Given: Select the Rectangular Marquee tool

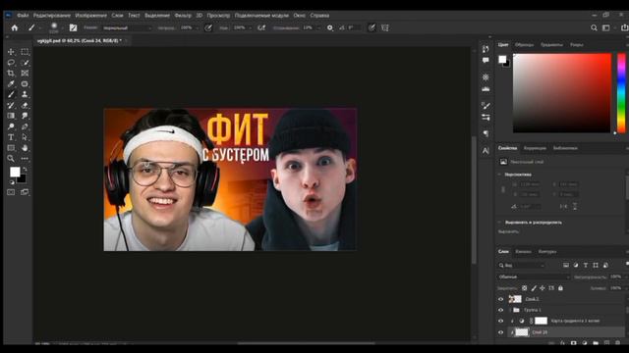Looking at the screenshot, I should coord(25,52).
